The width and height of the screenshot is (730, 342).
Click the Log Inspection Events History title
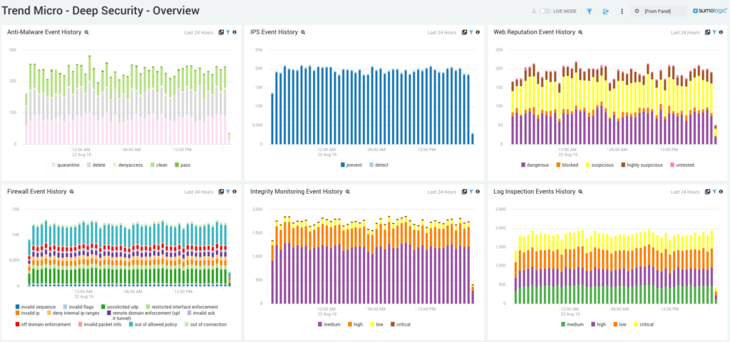535,191
